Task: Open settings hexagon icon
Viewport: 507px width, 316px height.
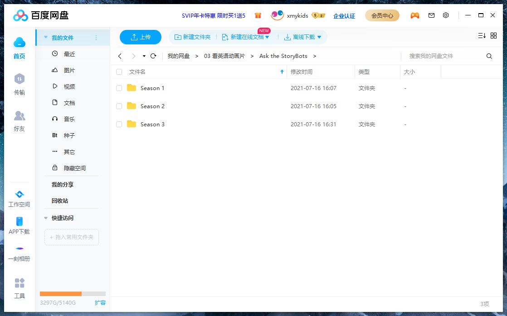Action: (x=446, y=15)
